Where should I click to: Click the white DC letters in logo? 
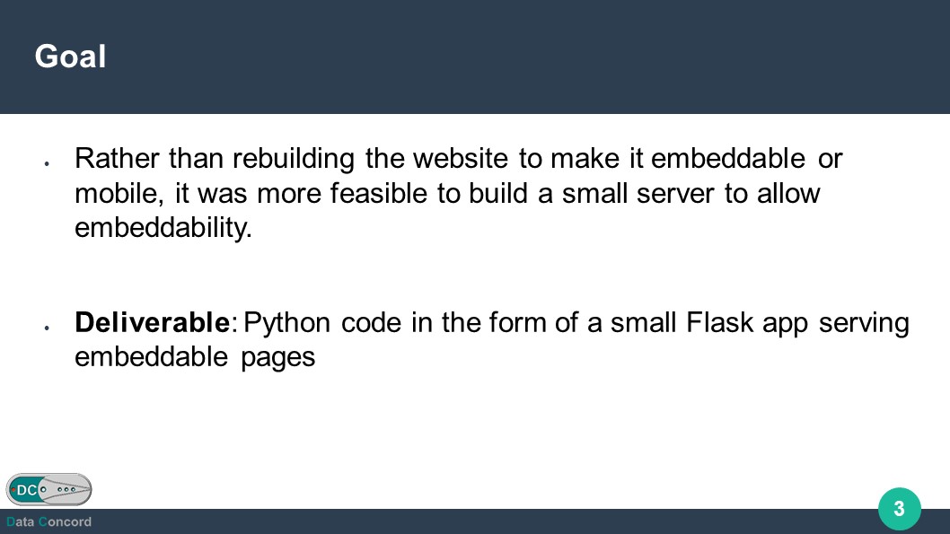pos(27,490)
